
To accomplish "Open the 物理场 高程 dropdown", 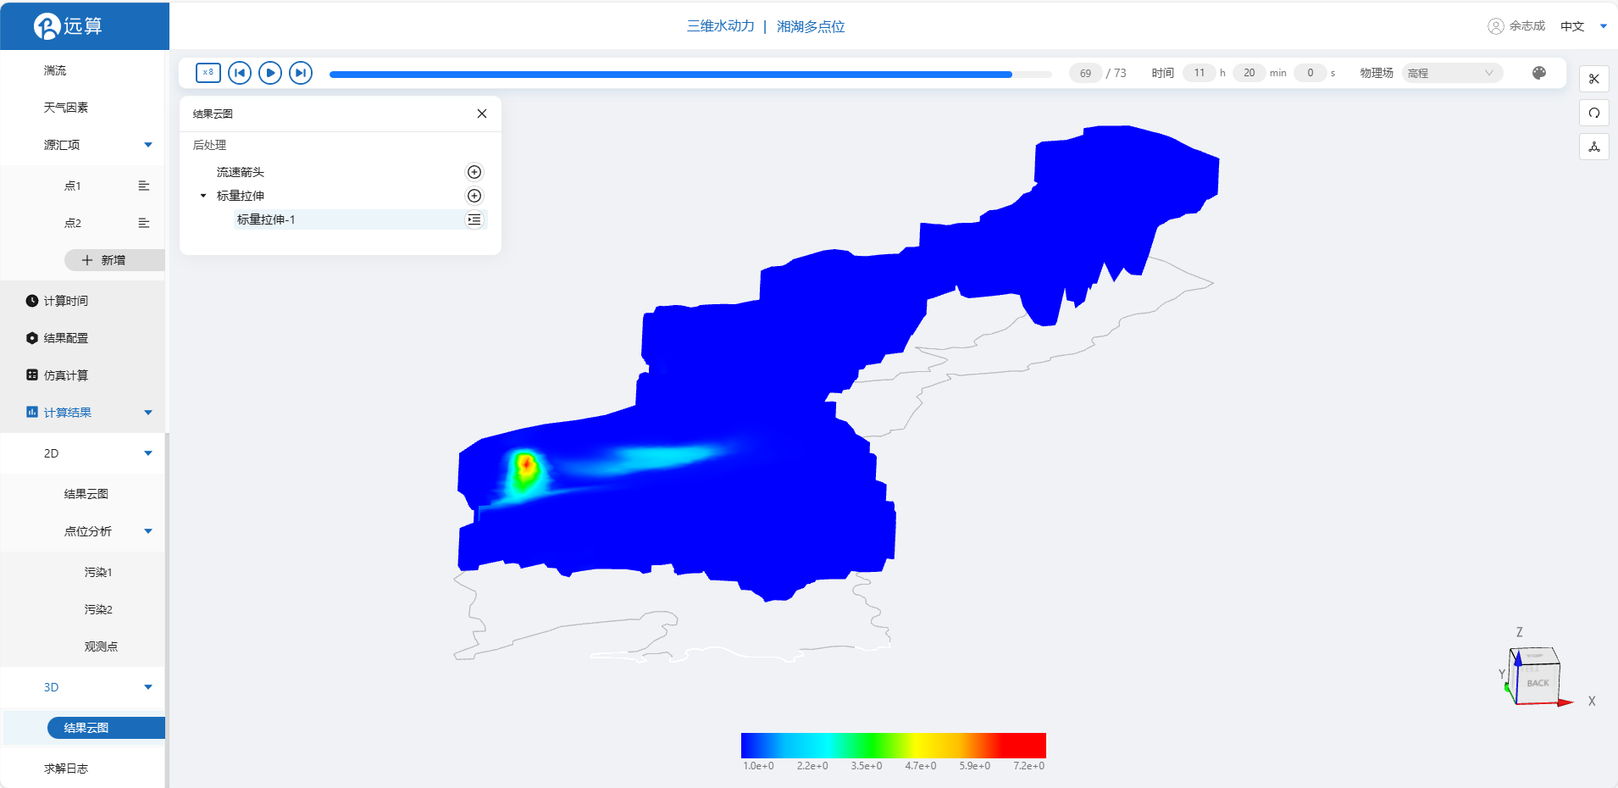I will pos(1452,73).
